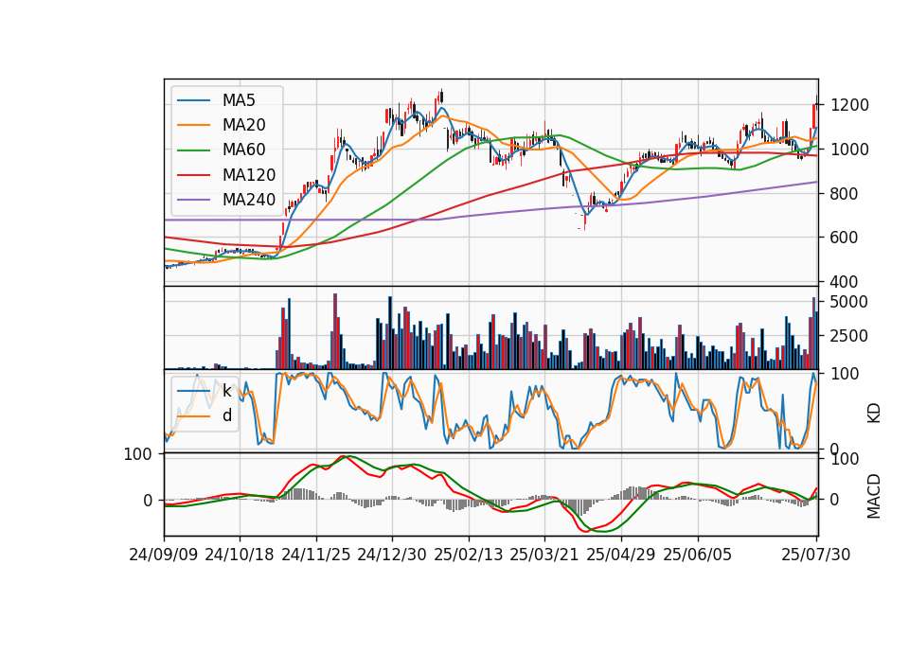Image resolution: width=909 pixels, height=653 pixels.
Task: Click the MA20 legend label
Action: (x=244, y=125)
